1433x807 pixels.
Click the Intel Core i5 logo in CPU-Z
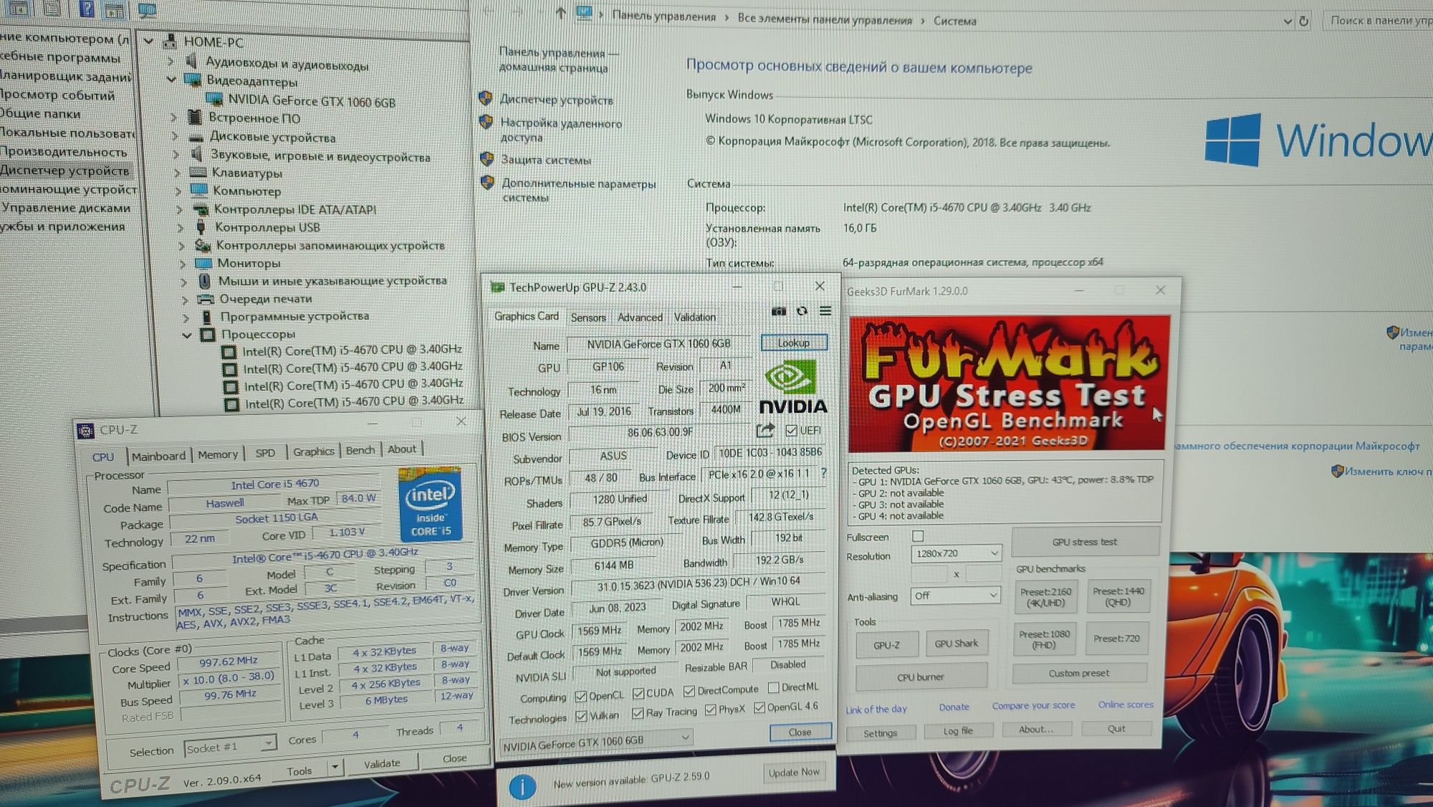pyautogui.click(x=430, y=503)
